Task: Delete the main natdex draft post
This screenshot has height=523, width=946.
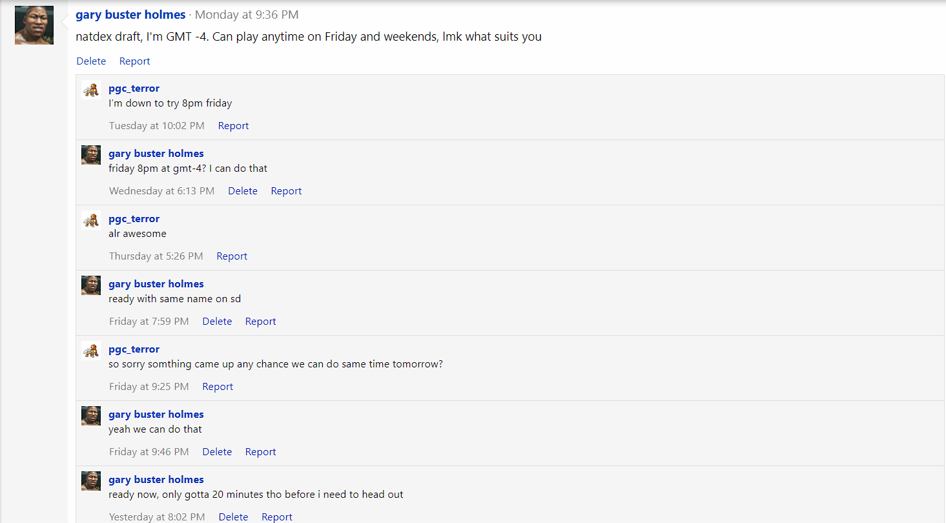Action: point(91,61)
